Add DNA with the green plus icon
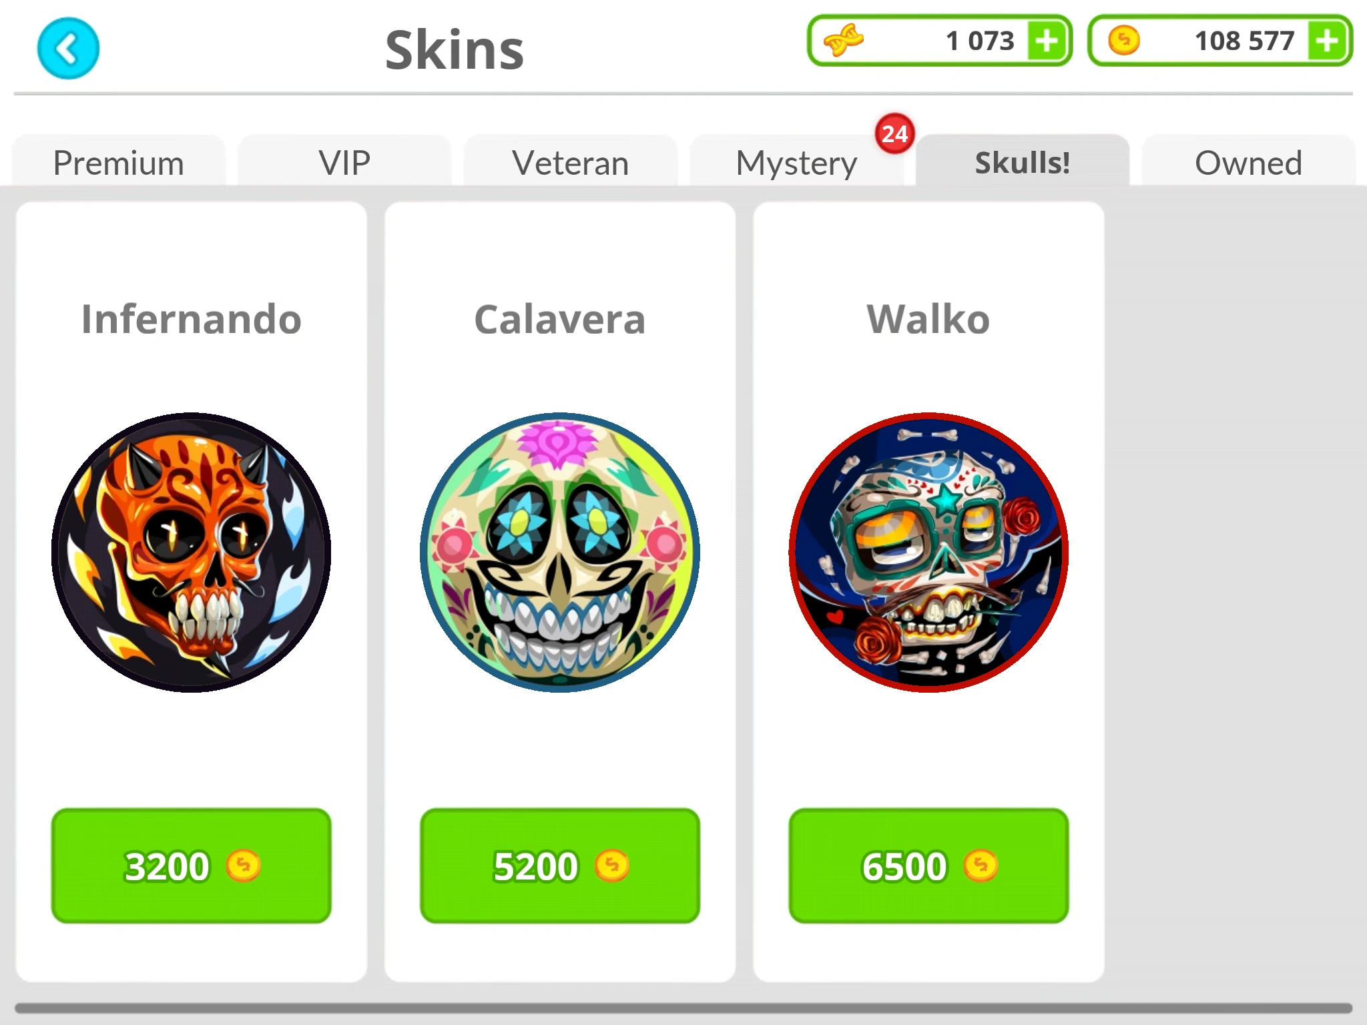Screen dimensions: 1367x1025 [x=1046, y=41]
